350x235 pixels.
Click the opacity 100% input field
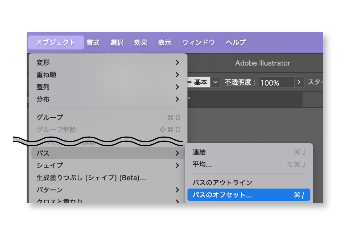coord(276,82)
